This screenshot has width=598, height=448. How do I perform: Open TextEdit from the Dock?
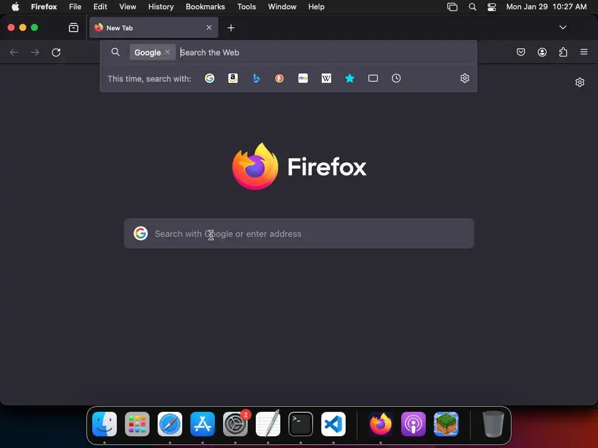click(x=268, y=424)
